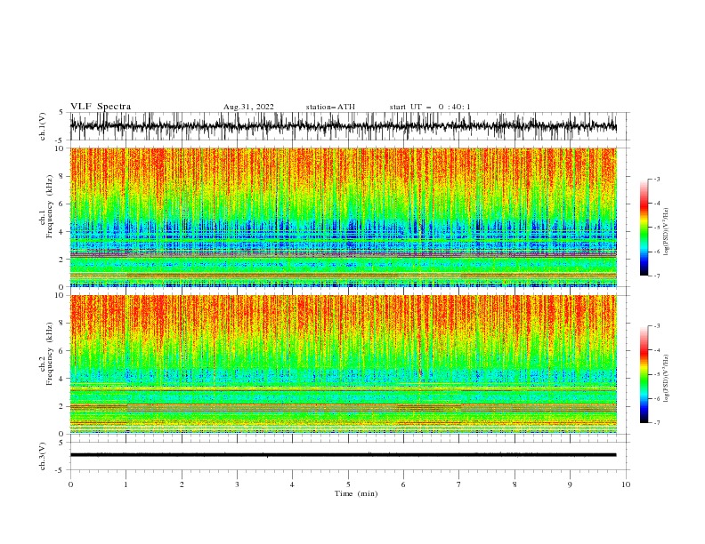This screenshot has width=705, height=544.
Task: Click the 'station=ATH' header label
Action: 330,107
